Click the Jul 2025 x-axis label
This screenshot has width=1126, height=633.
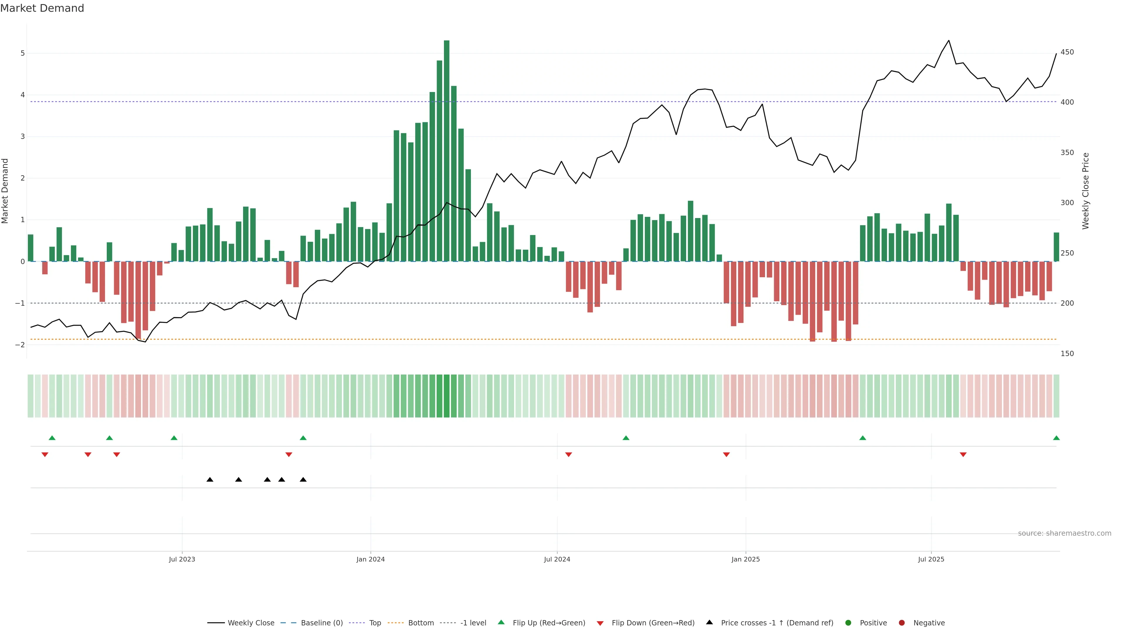click(931, 560)
